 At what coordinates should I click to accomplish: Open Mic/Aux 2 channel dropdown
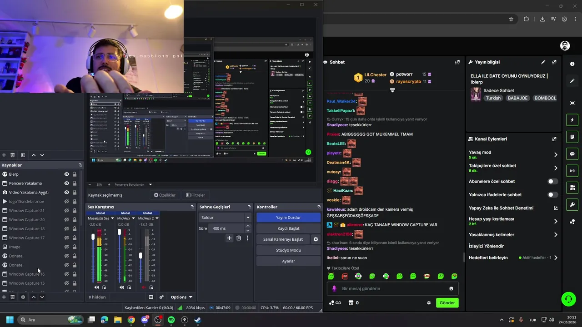(148, 218)
